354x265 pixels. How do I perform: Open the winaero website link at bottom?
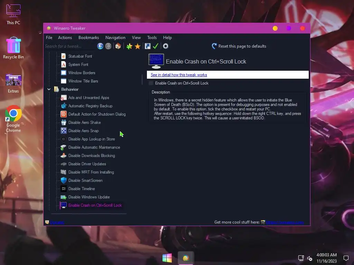coord(285,223)
